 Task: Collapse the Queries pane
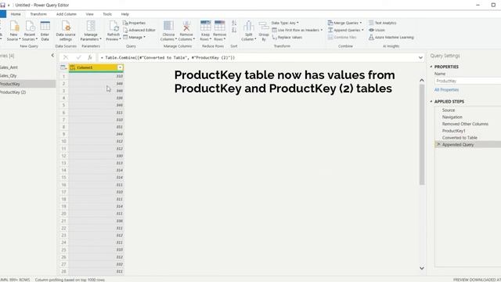pyautogui.click(x=52, y=56)
